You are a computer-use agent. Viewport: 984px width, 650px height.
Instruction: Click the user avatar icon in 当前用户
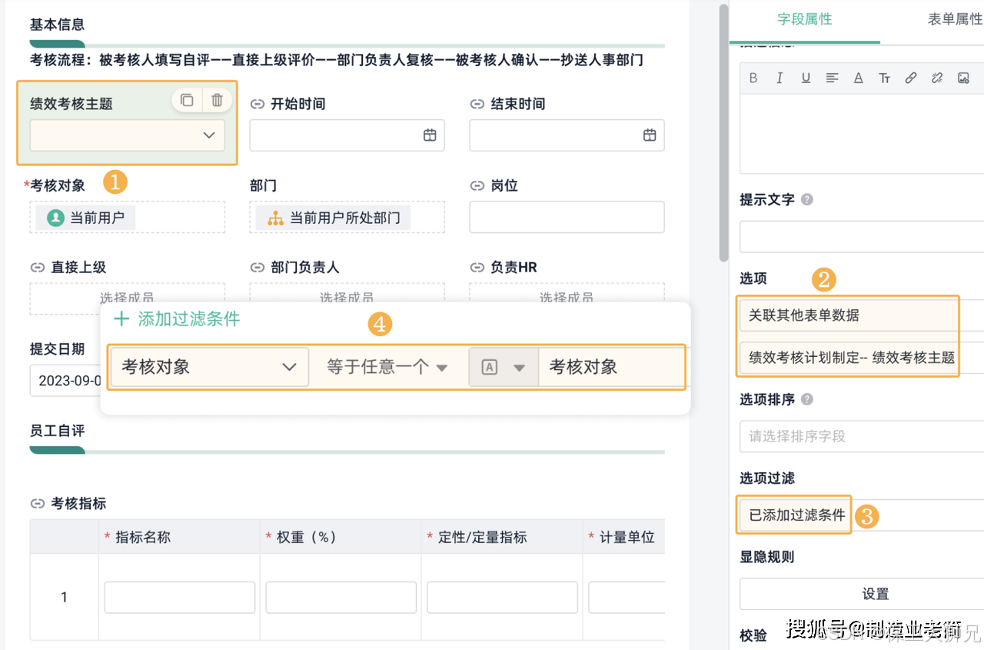click(x=55, y=218)
